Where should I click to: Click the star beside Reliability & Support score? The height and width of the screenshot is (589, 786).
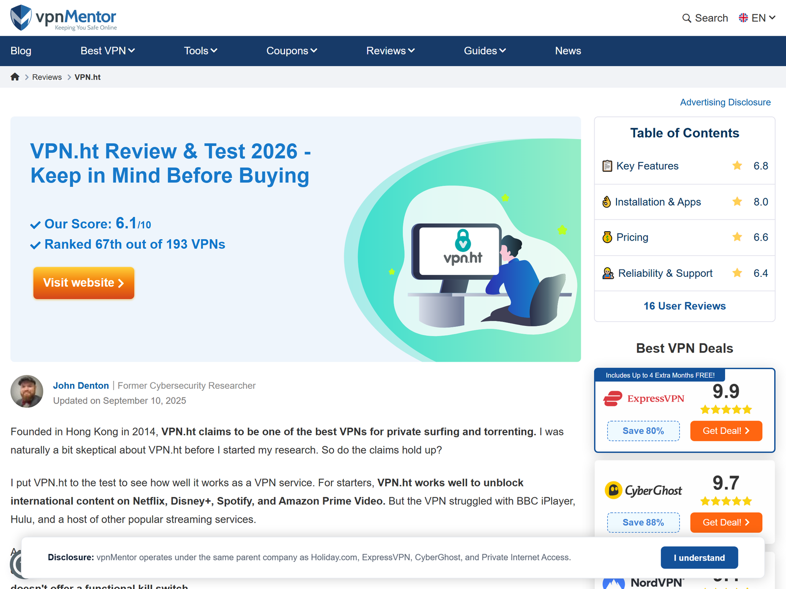tap(737, 272)
